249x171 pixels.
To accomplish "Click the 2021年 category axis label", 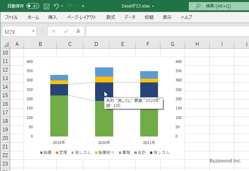I will pyautogui.click(x=149, y=143).
